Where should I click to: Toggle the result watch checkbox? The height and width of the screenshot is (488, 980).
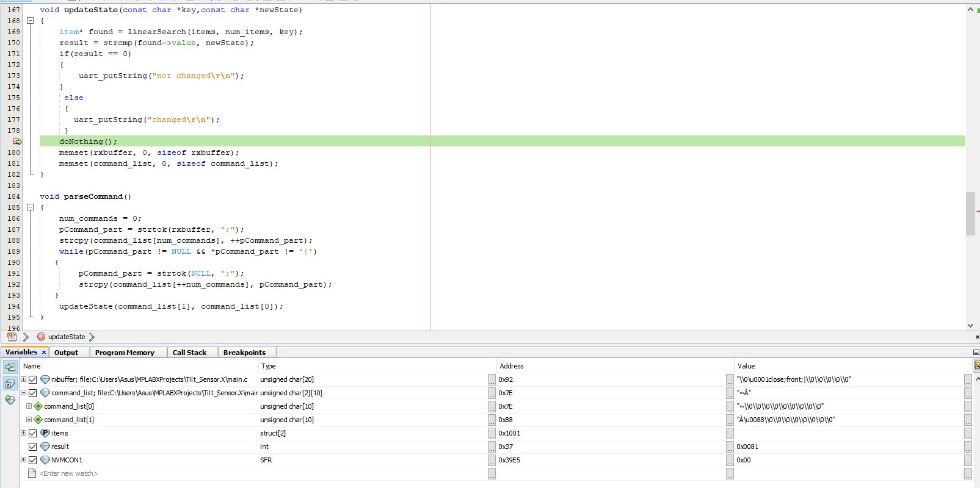(x=33, y=447)
